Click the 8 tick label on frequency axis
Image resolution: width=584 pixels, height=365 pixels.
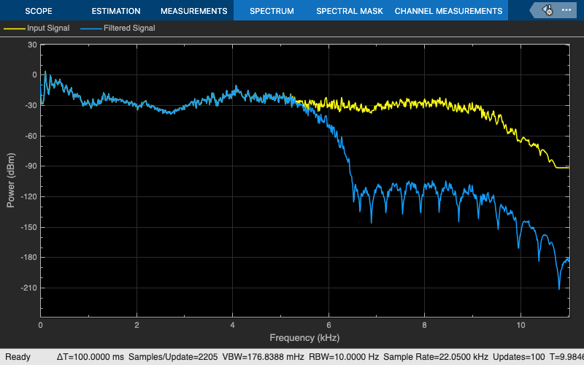(424, 325)
